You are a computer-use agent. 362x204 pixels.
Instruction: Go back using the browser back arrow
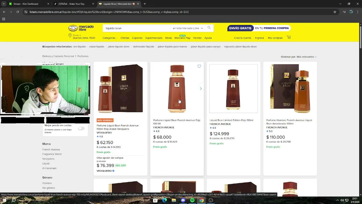coord(4,12)
